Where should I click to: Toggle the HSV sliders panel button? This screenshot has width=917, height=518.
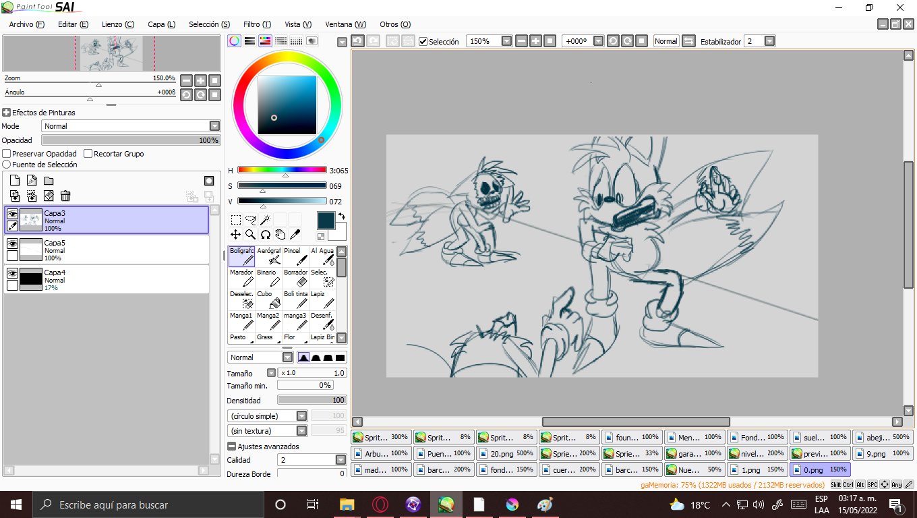(x=265, y=40)
